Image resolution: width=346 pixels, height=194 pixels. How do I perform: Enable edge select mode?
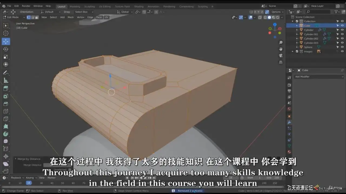tap(33, 17)
